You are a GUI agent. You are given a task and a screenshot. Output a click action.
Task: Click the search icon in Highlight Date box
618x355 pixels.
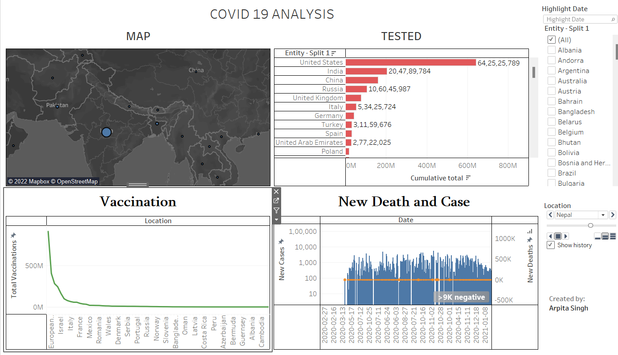pos(613,19)
